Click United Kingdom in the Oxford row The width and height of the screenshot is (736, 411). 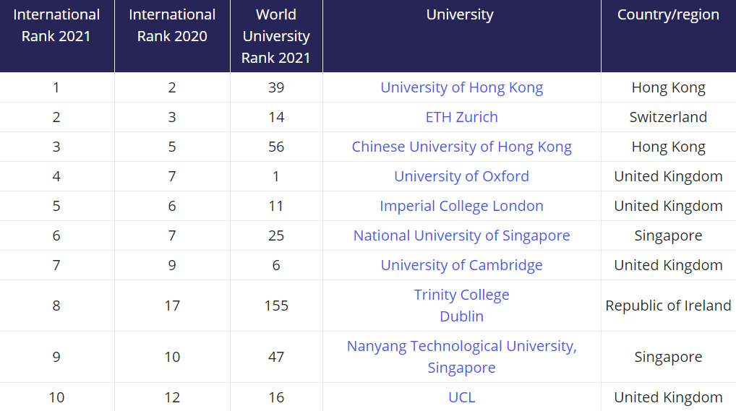pos(668,176)
